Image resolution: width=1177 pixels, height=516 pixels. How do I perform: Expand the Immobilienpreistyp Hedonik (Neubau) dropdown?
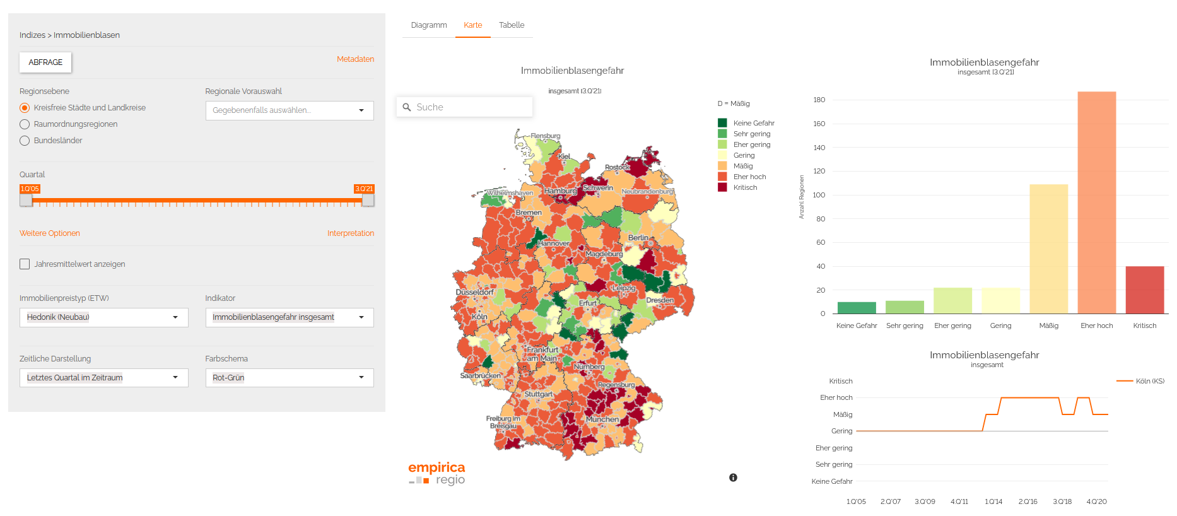(104, 317)
